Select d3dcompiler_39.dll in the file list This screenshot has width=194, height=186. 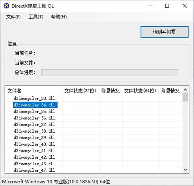click(34, 137)
